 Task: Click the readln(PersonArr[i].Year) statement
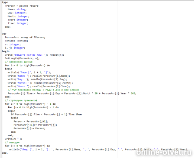click(x=51, y=87)
